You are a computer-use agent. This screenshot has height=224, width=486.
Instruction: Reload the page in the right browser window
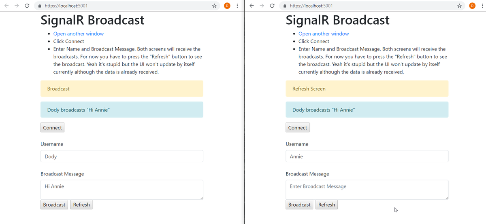272,6
